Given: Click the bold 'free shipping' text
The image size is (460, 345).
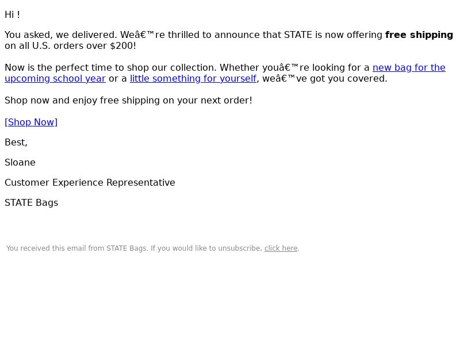Looking at the screenshot, I should [419, 34].
